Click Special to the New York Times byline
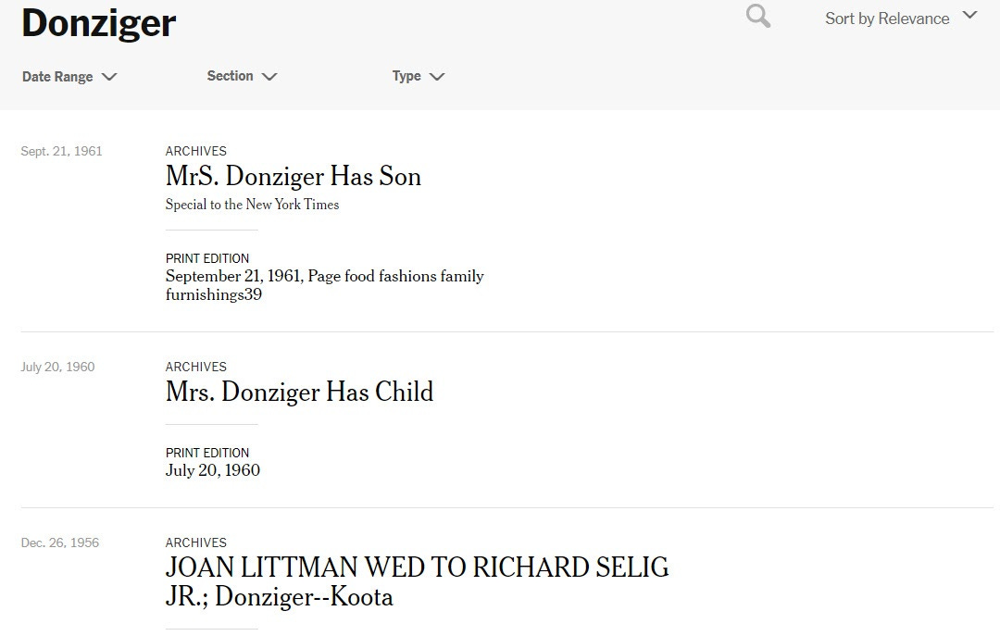Screen dimensions: 1000x636 click(252, 205)
